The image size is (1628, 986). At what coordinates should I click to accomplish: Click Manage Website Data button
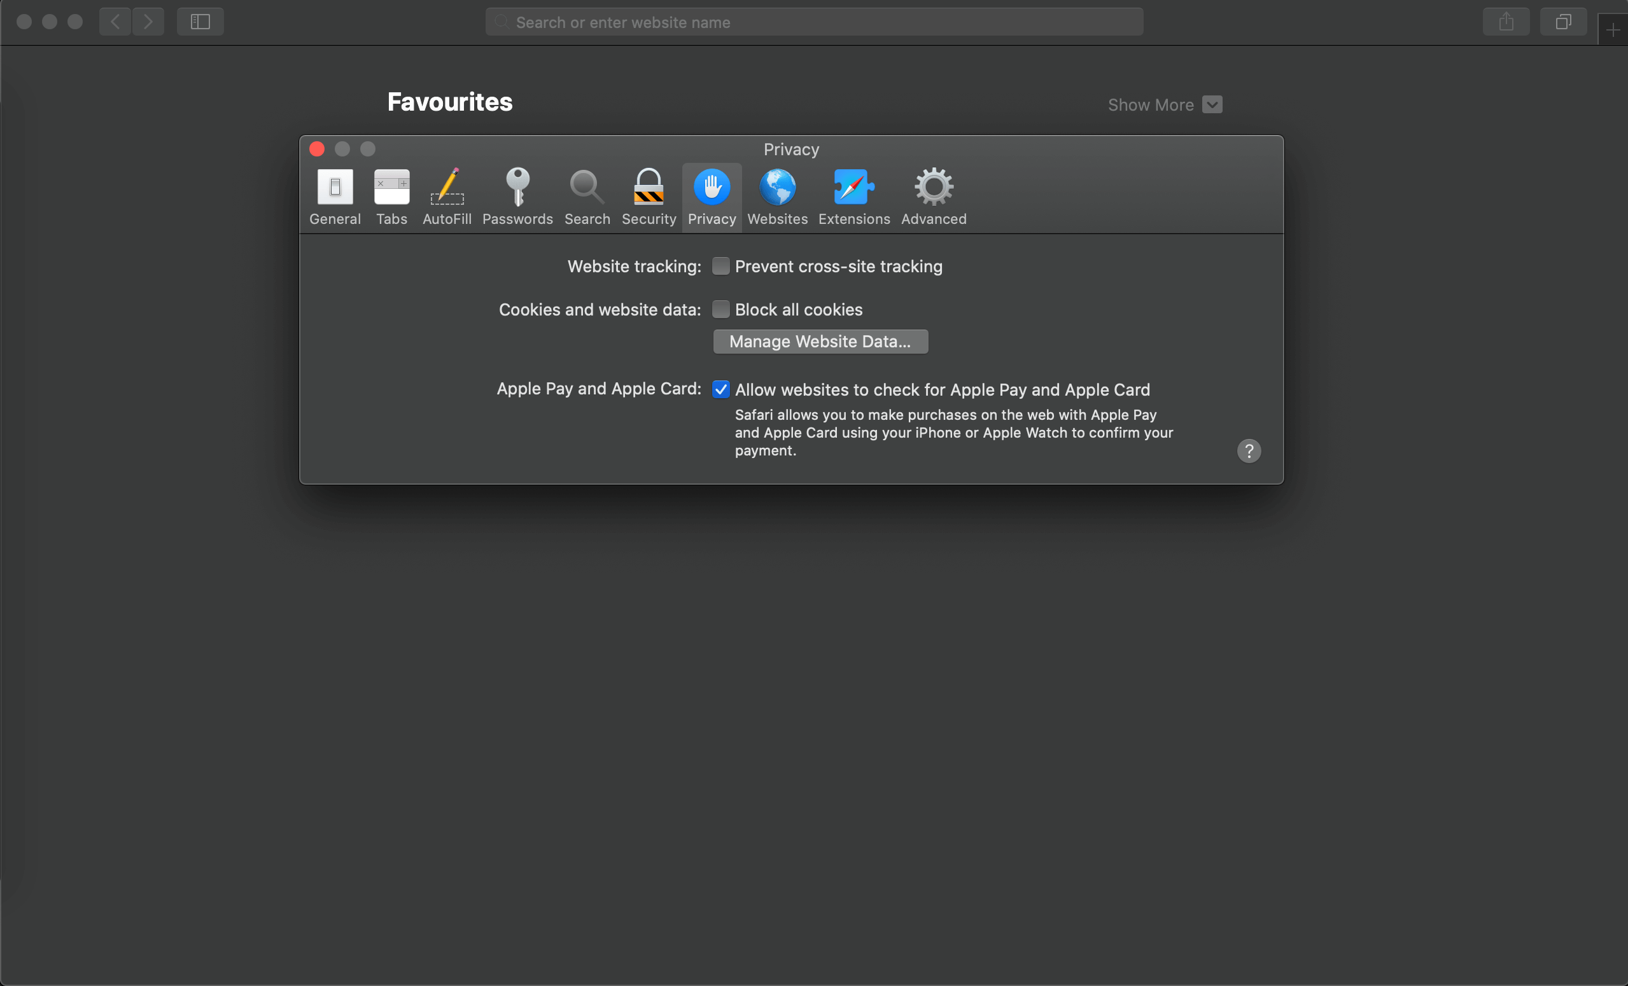(x=820, y=342)
